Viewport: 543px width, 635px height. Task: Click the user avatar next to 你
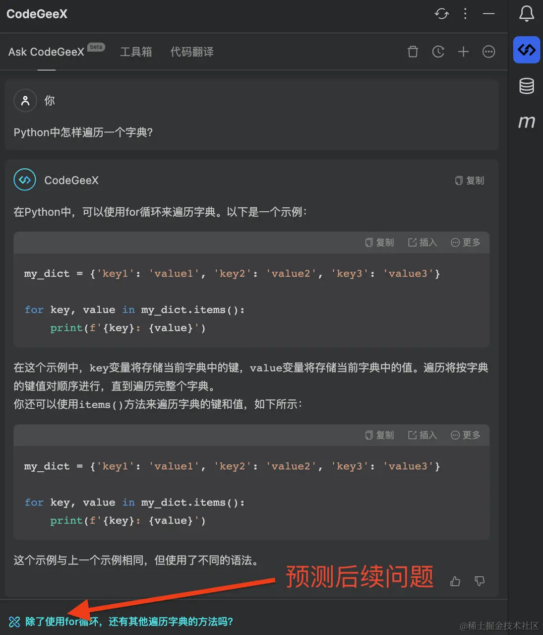click(25, 100)
